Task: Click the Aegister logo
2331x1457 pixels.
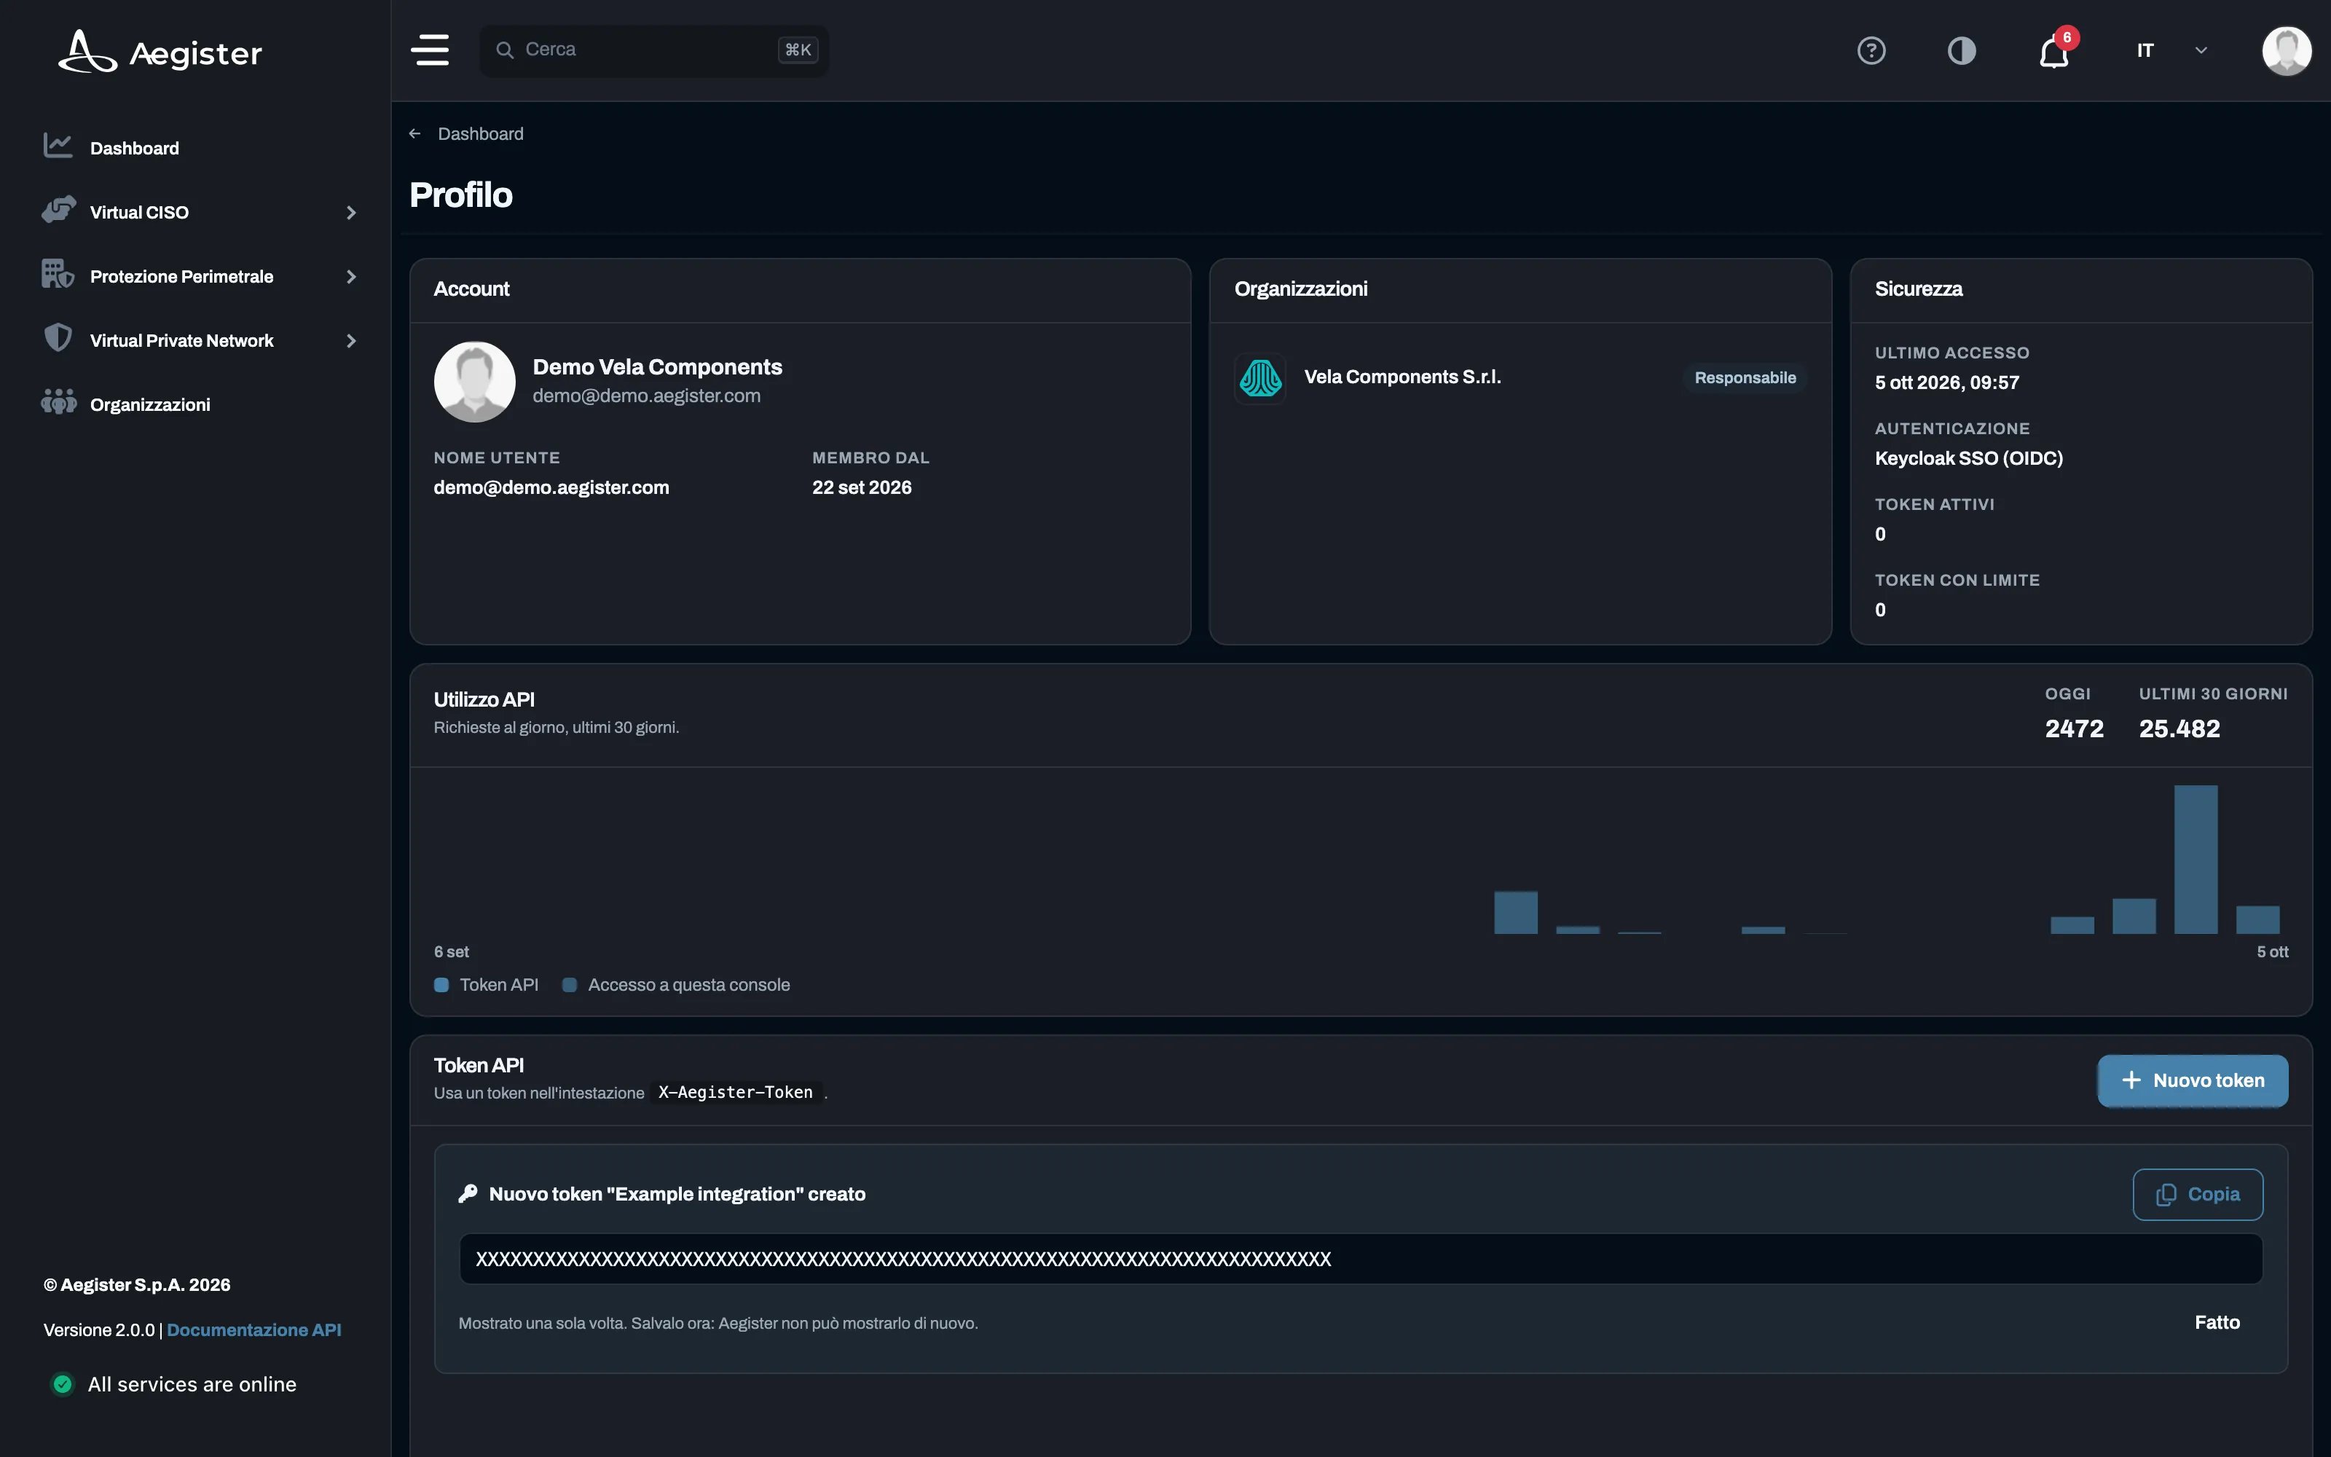Action: click(160, 52)
